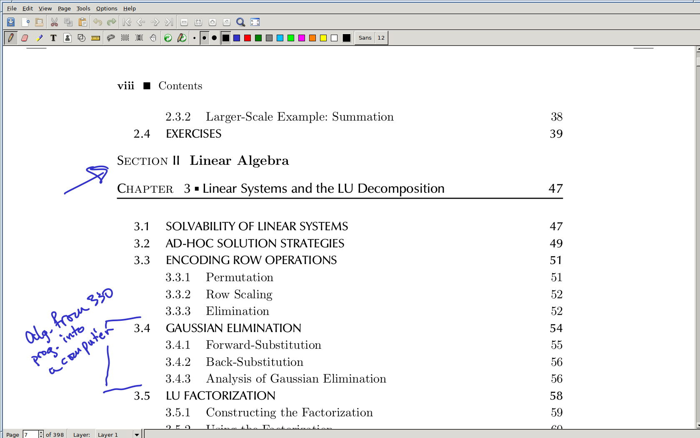Toggle medium pen thickness
This screenshot has height=438, width=700.
pyautogui.click(x=204, y=38)
